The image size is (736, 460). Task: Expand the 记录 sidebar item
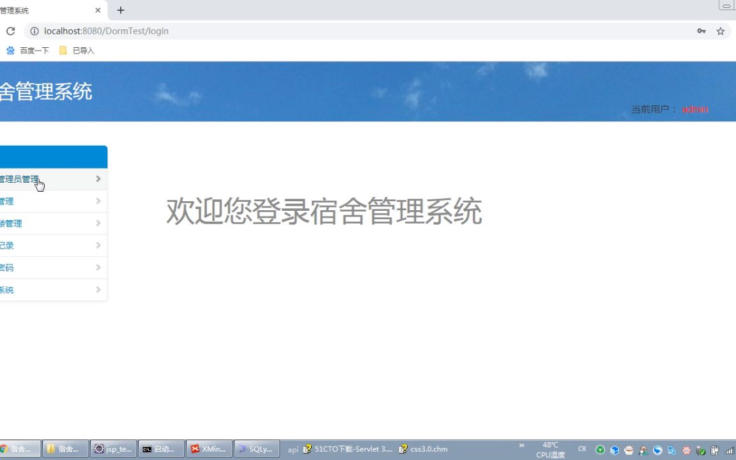(x=97, y=245)
